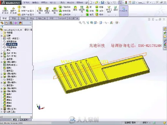Open the Reference Geometry tool

point(109,9)
